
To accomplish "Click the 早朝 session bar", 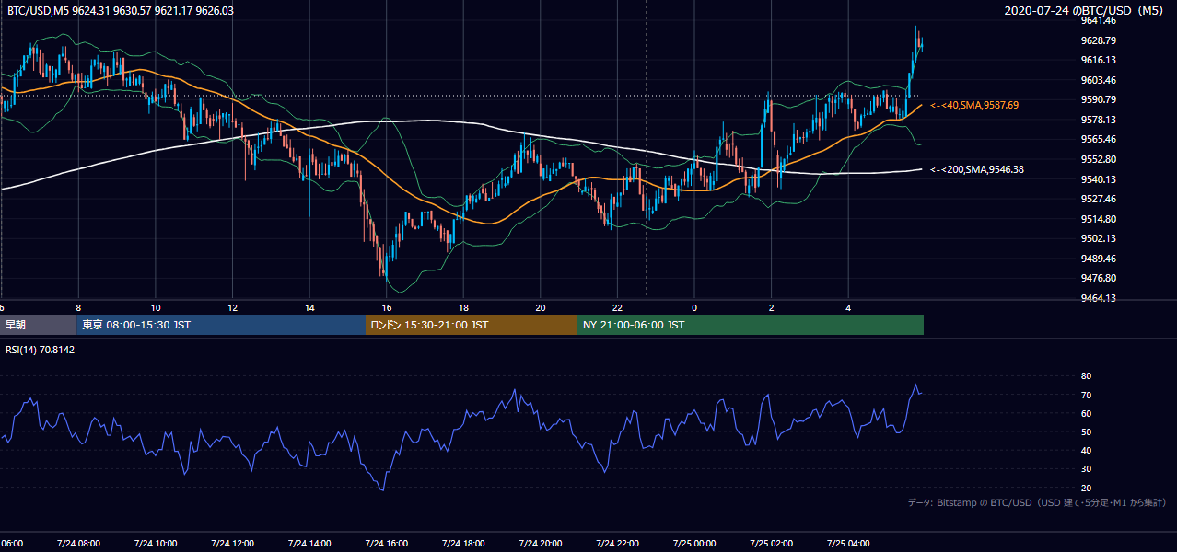I will pyautogui.click(x=38, y=325).
